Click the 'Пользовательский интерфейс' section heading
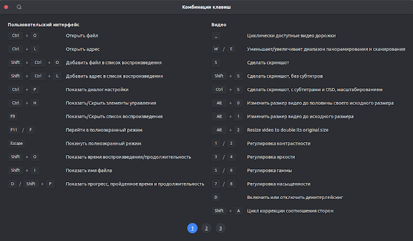 (x=43, y=25)
